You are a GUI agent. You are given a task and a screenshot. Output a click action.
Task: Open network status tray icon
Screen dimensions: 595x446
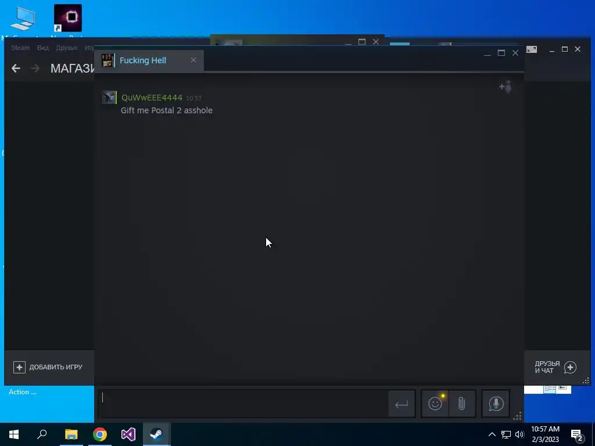(x=506, y=434)
